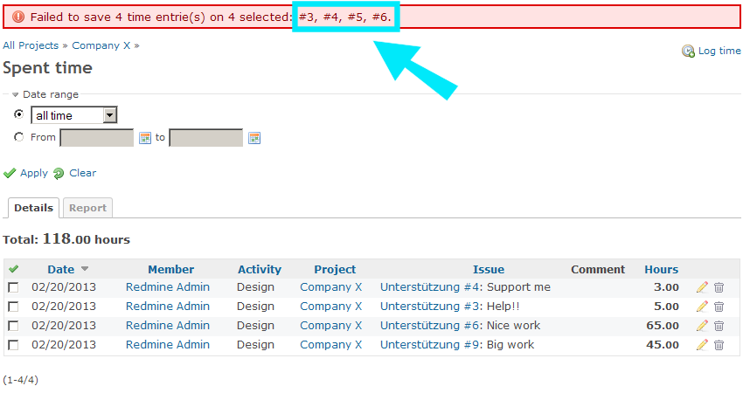Open the all time period dropdown
Screen dimensions: 743x393
pyautogui.click(x=74, y=115)
